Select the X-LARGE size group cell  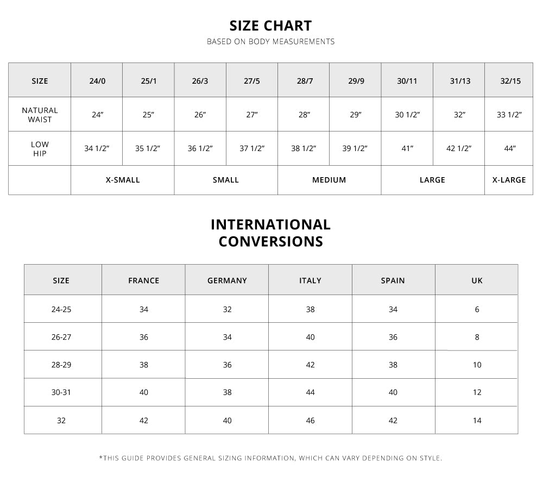[x=509, y=180]
